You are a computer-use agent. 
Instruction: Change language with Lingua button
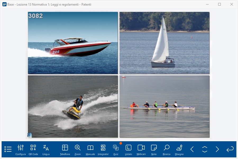46,149
